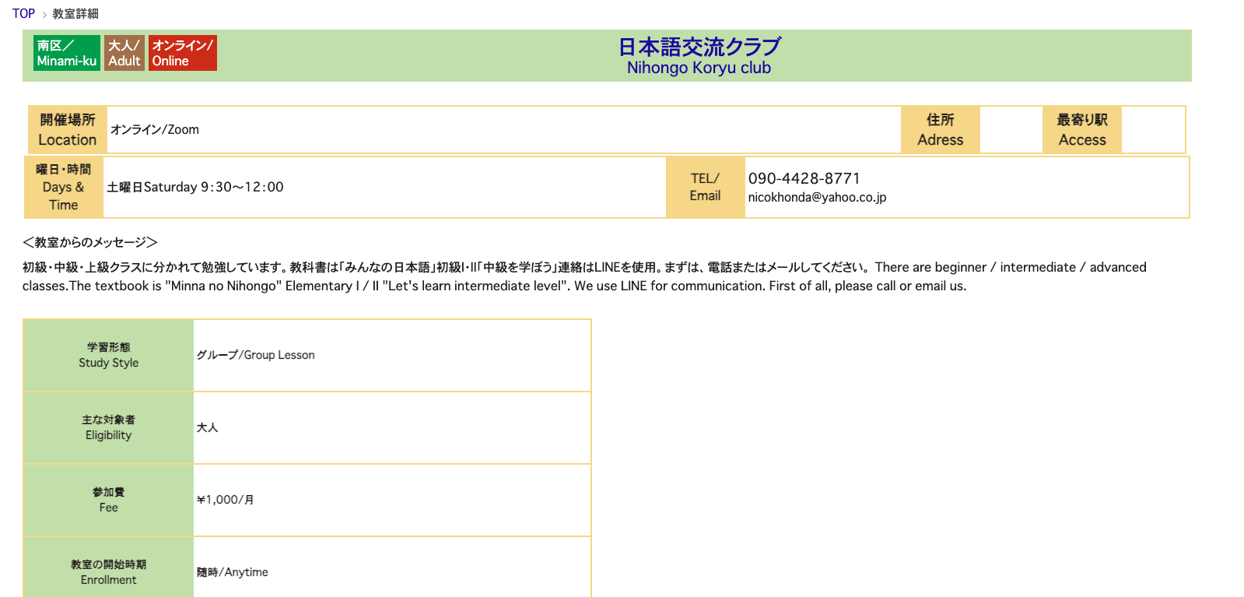Select the オンライン/Zoom location value
Viewport: 1244px width, 597px height.
point(155,130)
